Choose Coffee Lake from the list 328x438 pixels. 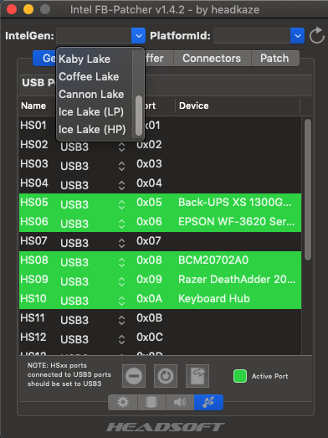pos(89,76)
